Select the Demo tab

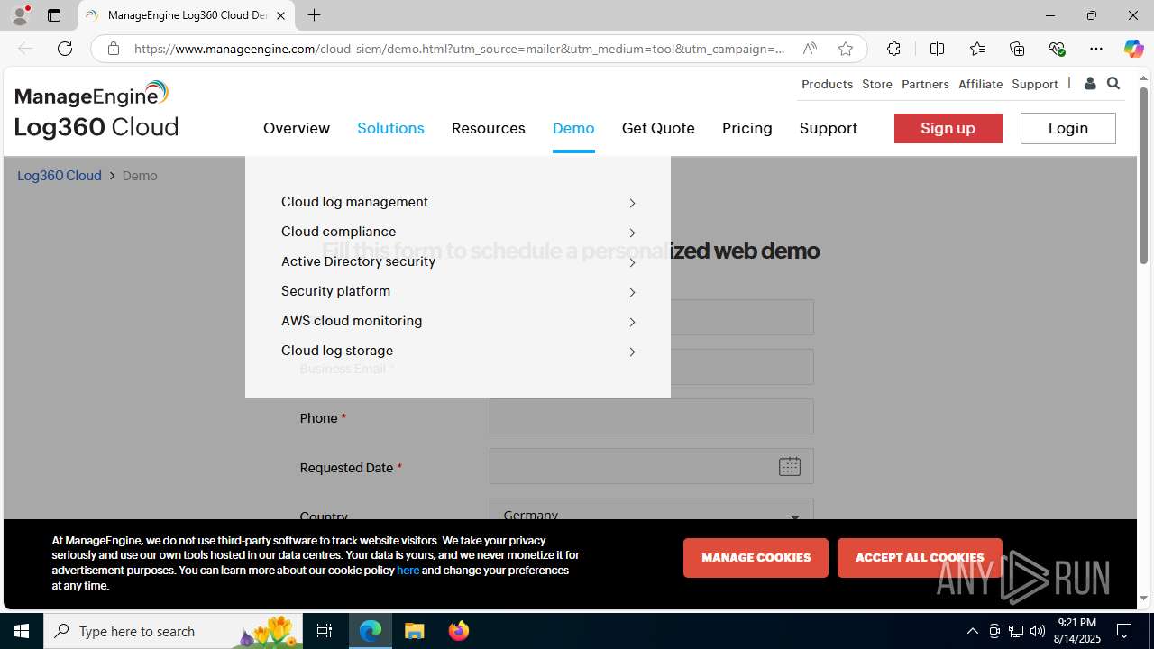pos(573,128)
